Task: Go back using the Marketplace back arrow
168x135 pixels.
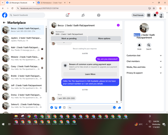Action: click(x=4, y=23)
